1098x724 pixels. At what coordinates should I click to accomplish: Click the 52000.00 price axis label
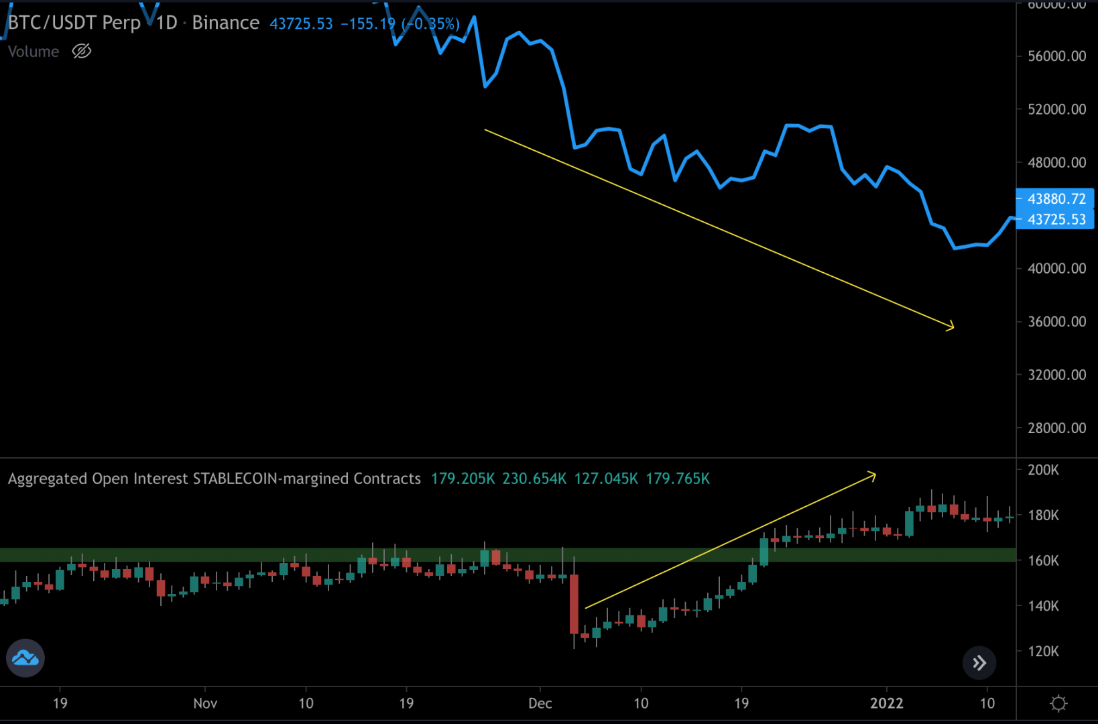point(1057,109)
